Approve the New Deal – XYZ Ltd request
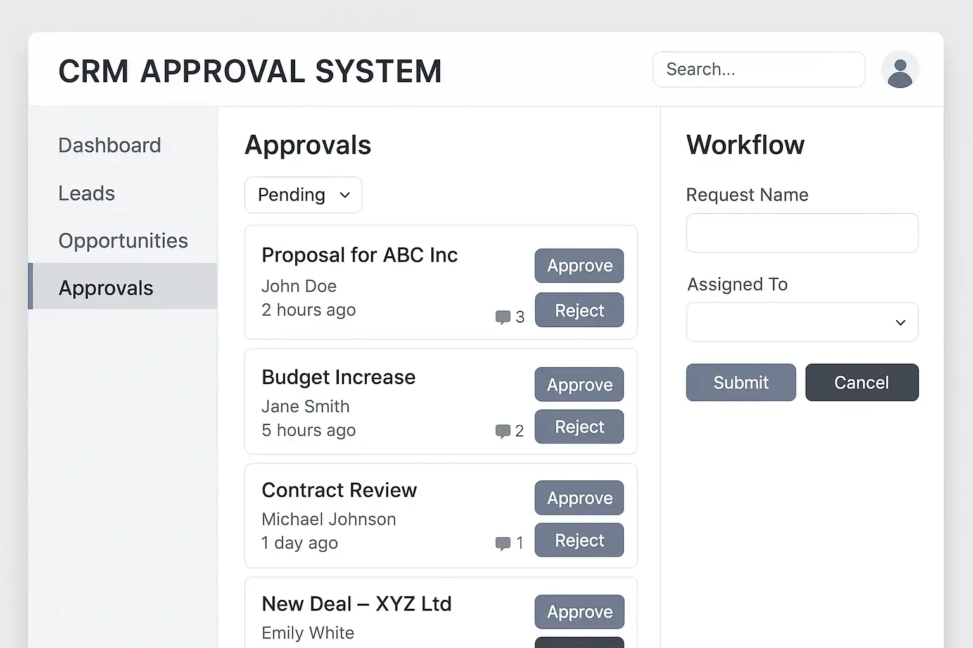 (x=579, y=612)
